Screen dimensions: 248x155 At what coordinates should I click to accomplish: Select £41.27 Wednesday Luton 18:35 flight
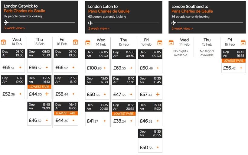click(x=97, y=121)
